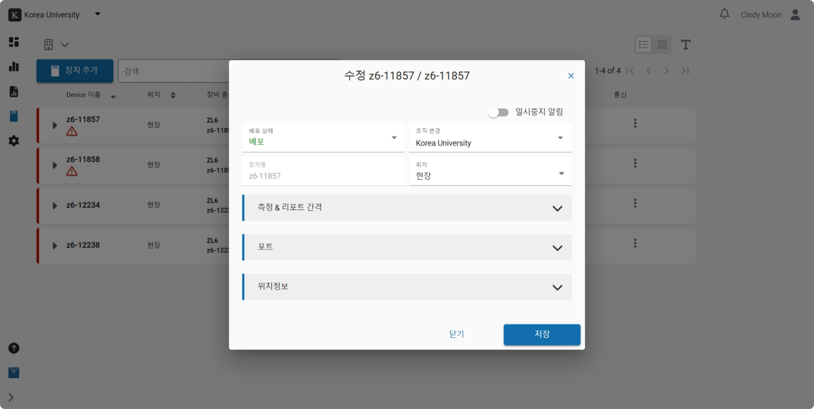The height and width of the screenshot is (409, 814).
Task: Go to last page of results
Action: 685,71
